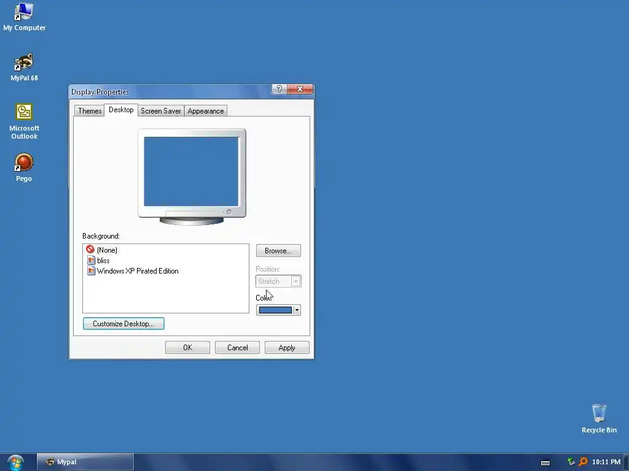Select the MyPal 68 desktop shortcut
Screen dimensions: 629x471
click(x=24, y=67)
